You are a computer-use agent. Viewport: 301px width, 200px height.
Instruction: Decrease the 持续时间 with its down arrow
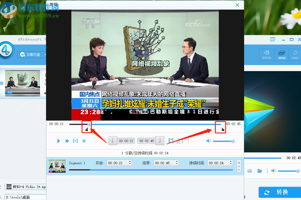click(x=231, y=164)
